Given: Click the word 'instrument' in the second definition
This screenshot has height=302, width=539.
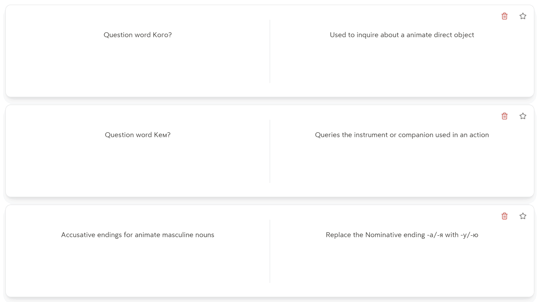Looking at the screenshot, I should tap(371, 135).
